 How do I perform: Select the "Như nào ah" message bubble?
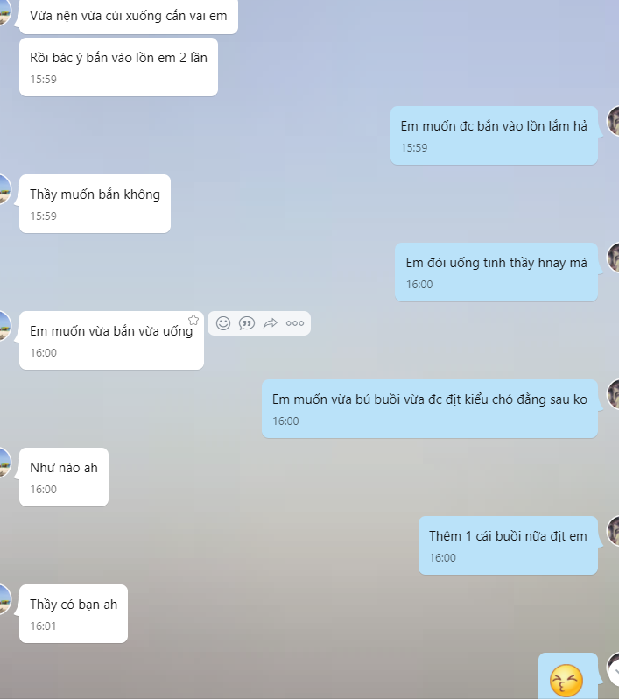tap(64, 477)
